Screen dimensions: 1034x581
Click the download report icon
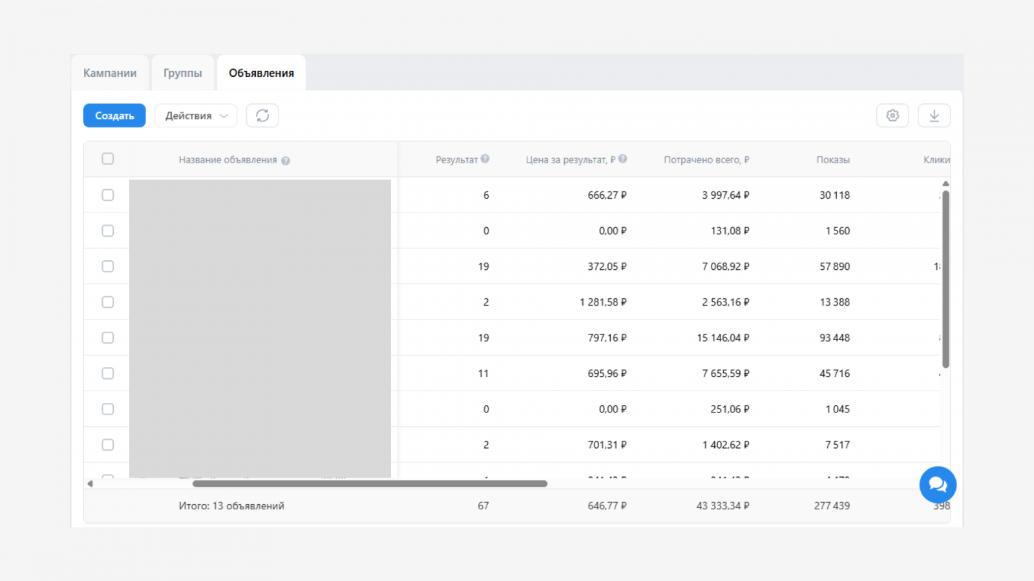(934, 116)
